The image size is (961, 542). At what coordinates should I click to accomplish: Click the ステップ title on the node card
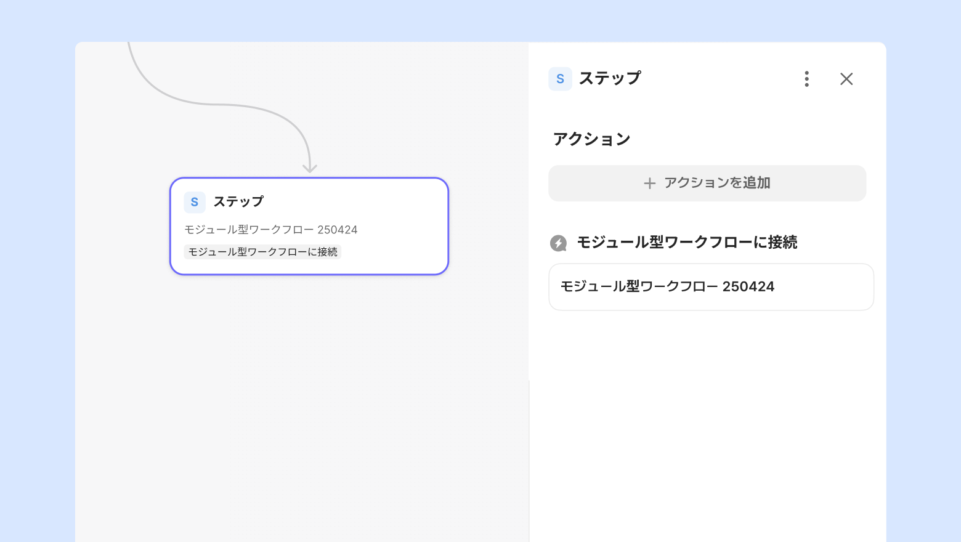pos(238,201)
